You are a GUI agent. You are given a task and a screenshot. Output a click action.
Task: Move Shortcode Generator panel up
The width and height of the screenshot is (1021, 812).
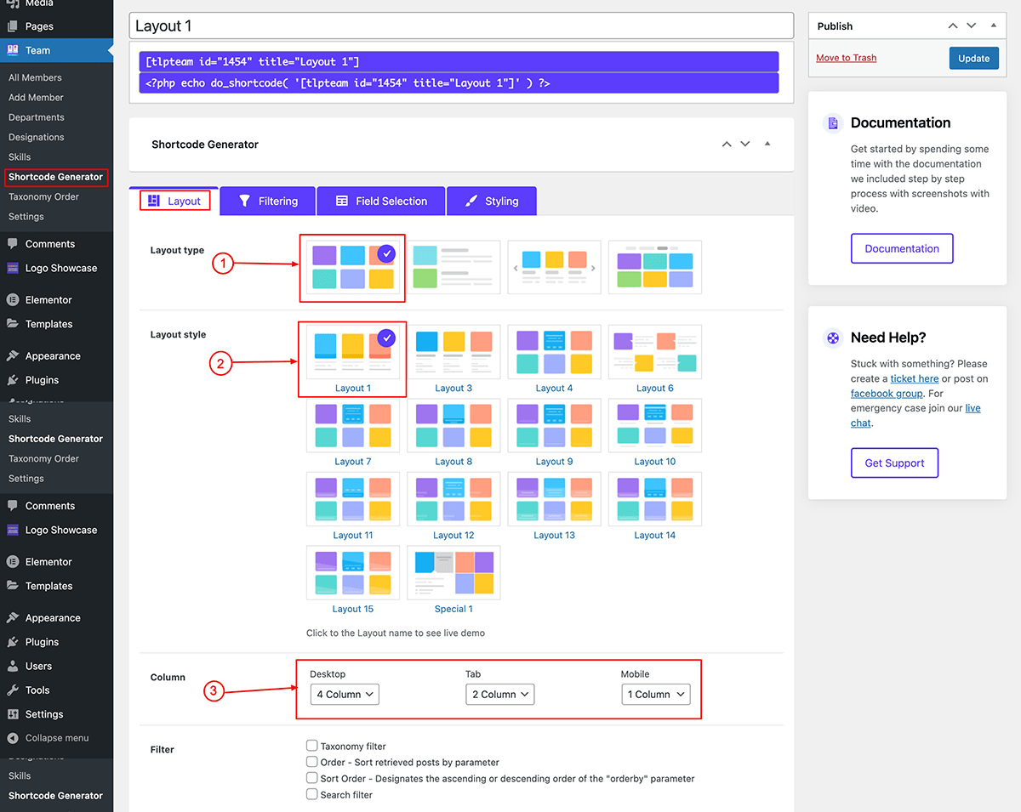pos(727,145)
